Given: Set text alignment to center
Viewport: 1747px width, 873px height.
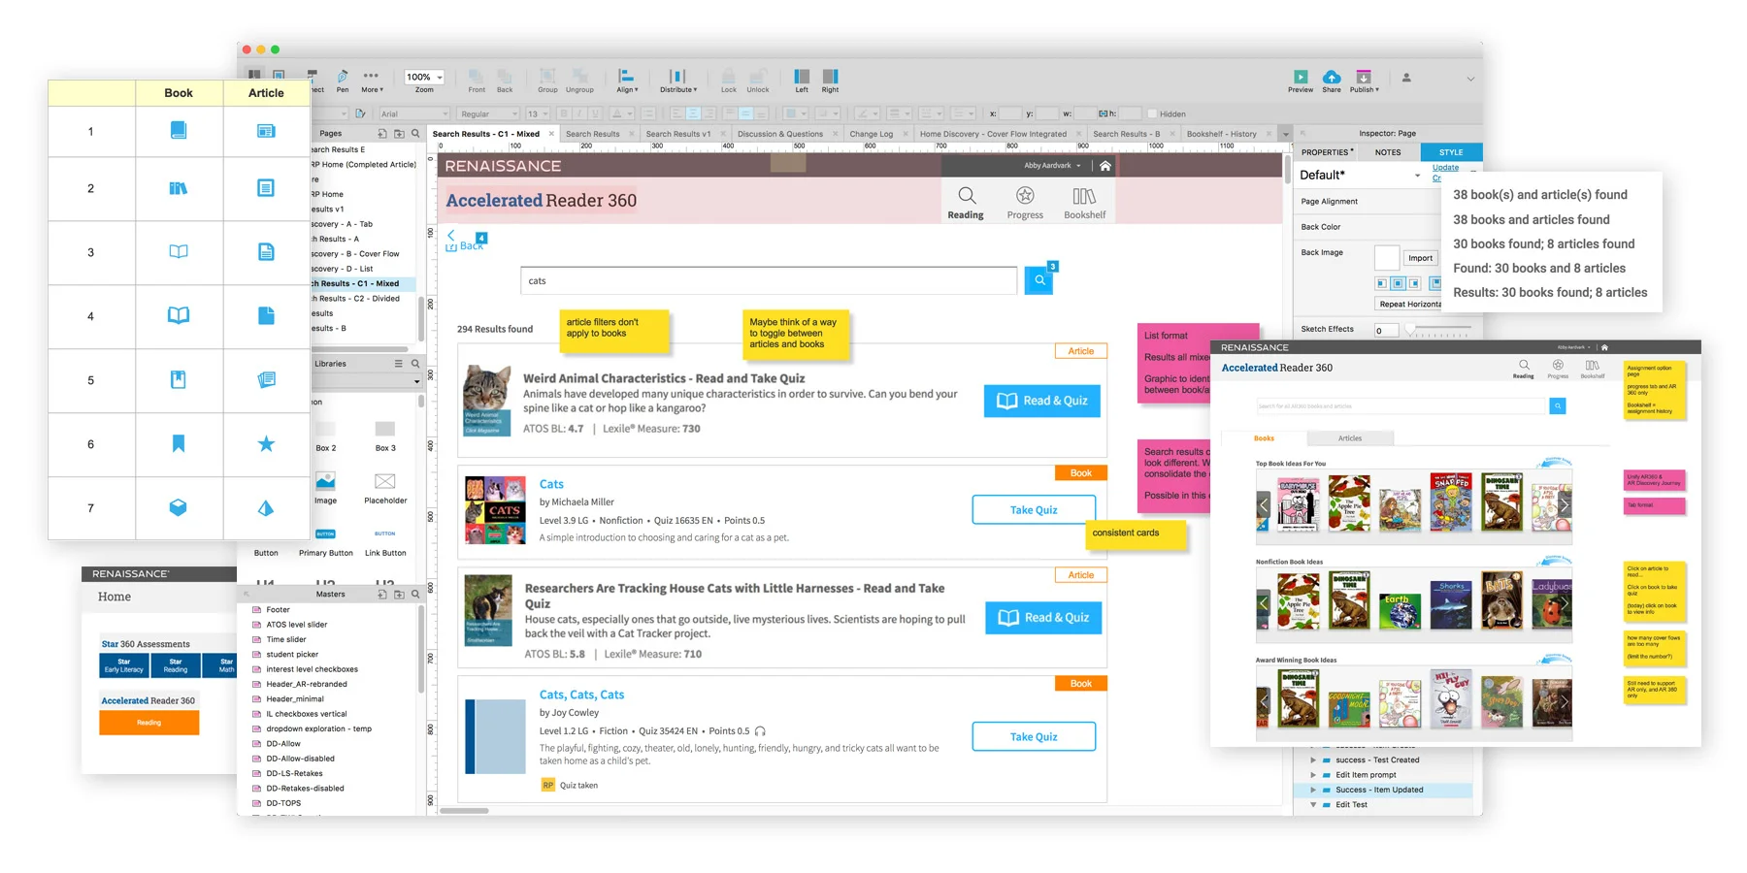Looking at the screenshot, I should coord(693,113).
